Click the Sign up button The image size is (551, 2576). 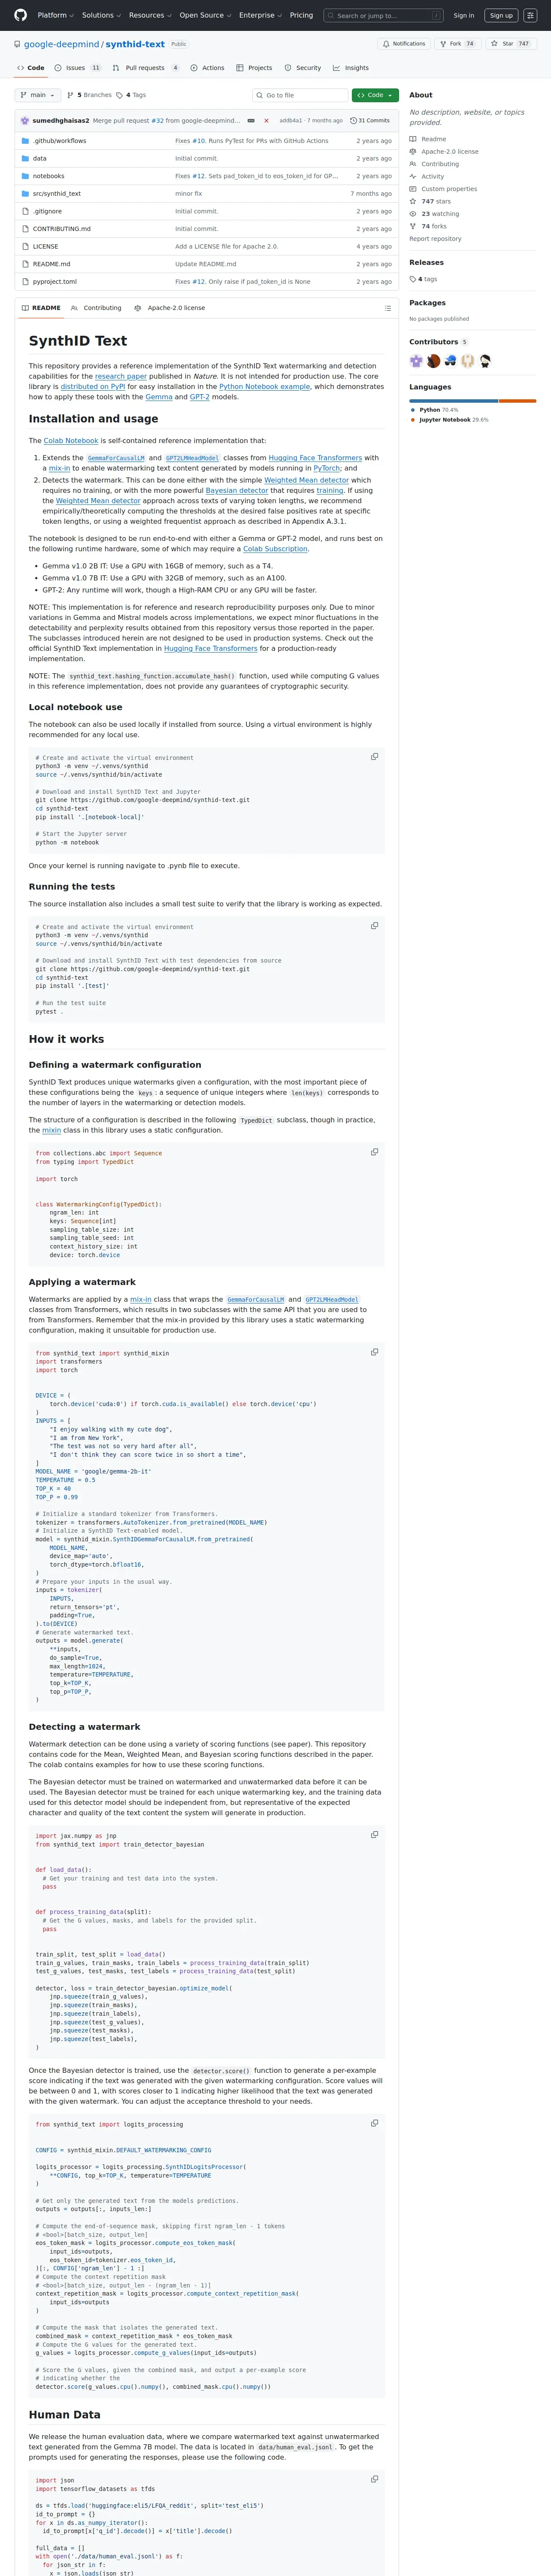point(501,15)
